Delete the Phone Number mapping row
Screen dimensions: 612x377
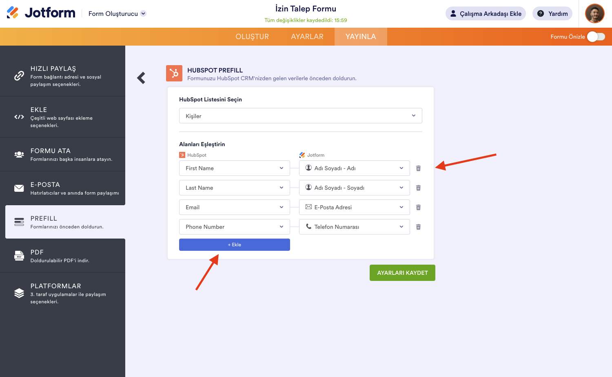tap(418, 227)
